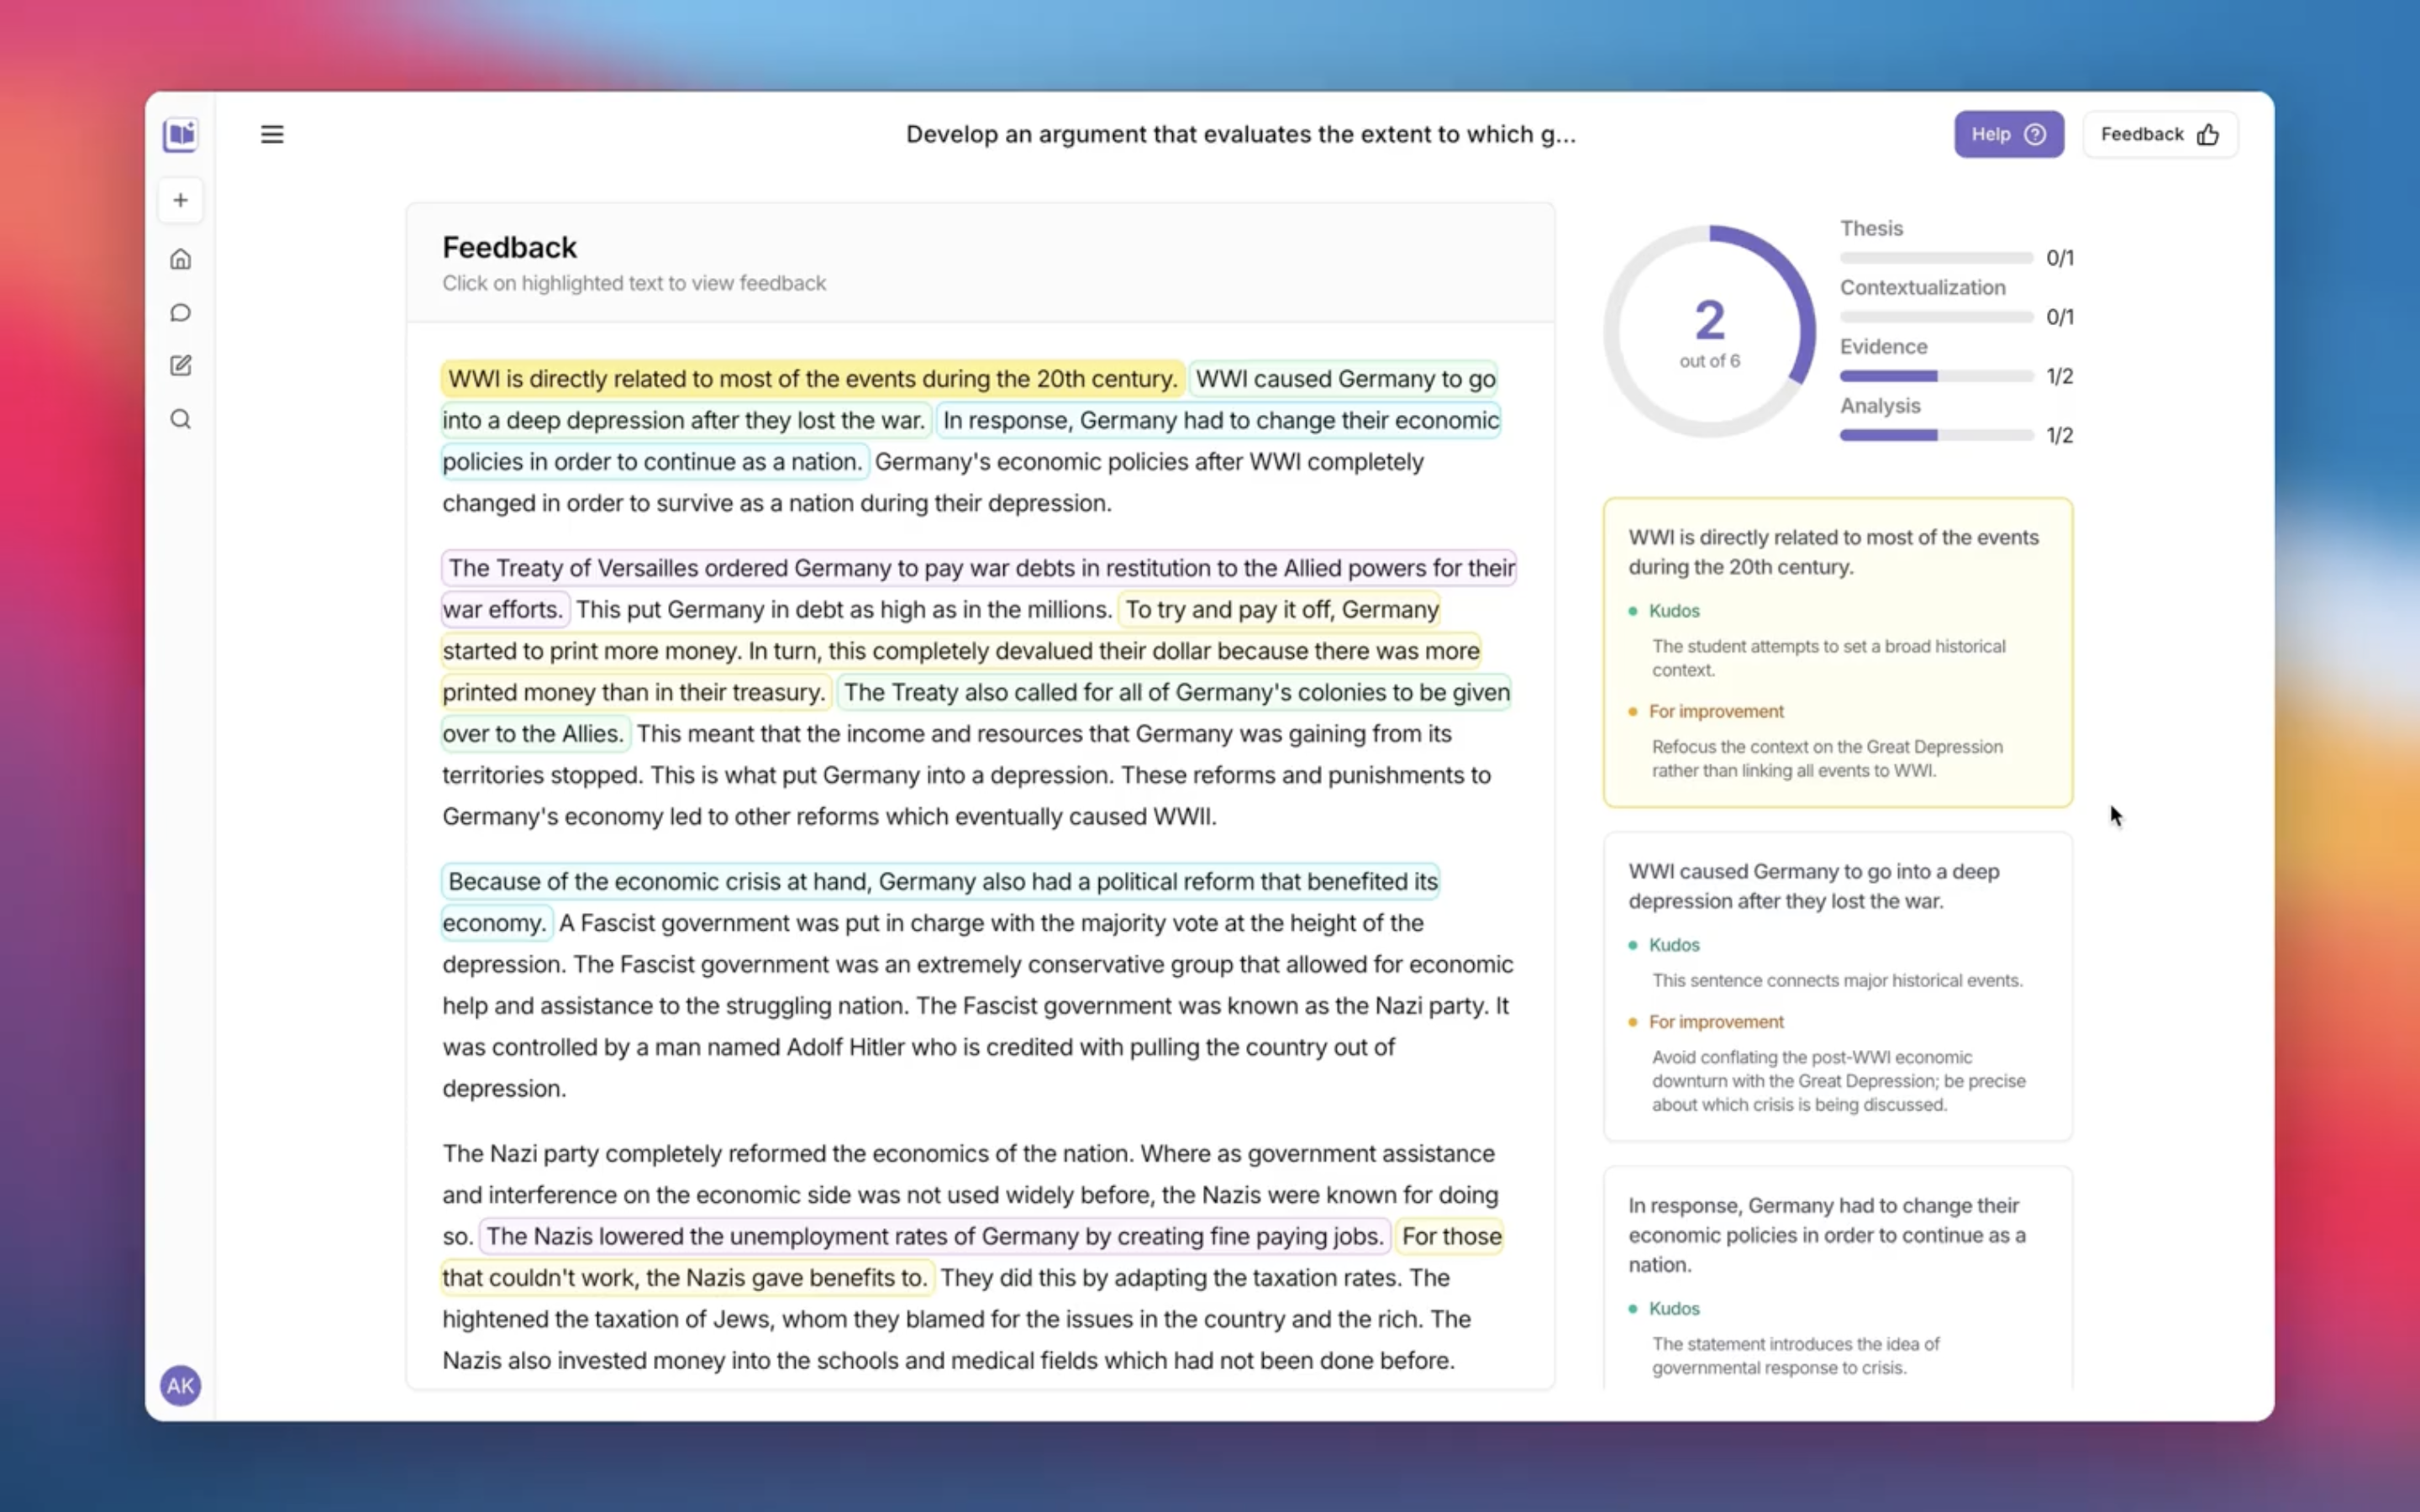Image resolution: width=2420 pixels, height=1512 pixels.
Task: Click 'This sentence connects major historical events.' text
Action: click(1836, 980)
